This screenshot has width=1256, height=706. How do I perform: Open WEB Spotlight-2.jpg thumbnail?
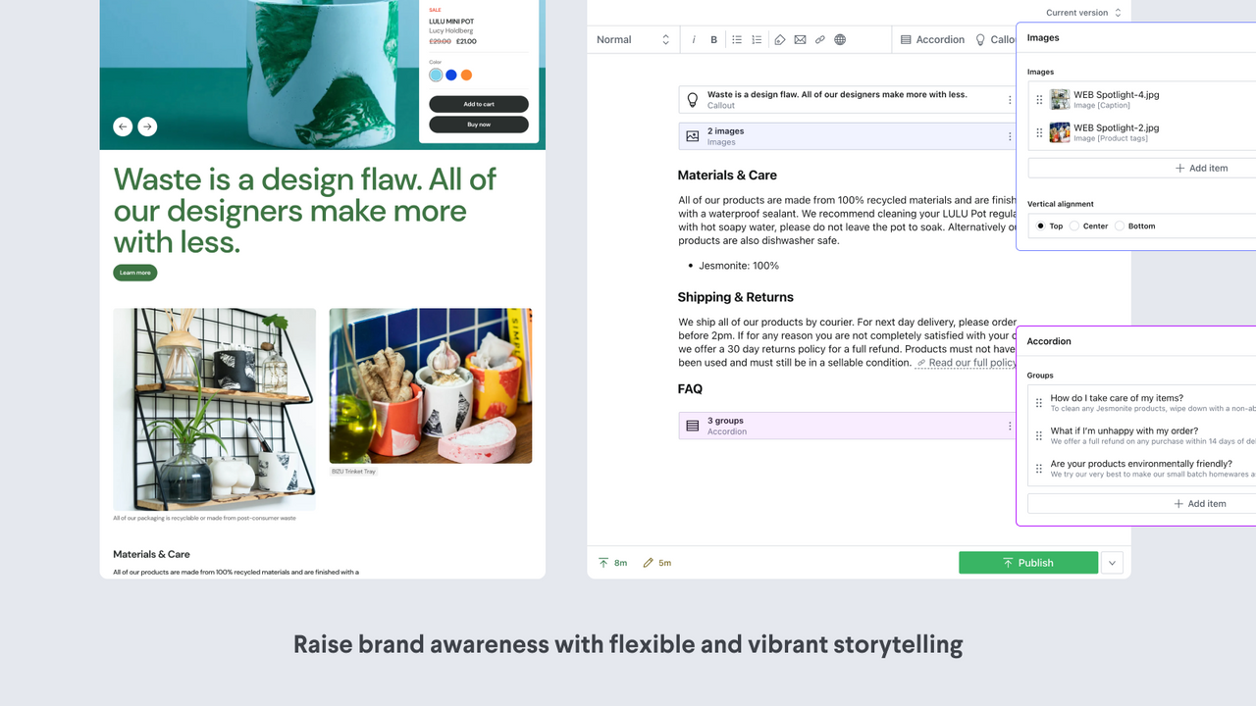click(x=1060, y=132)
